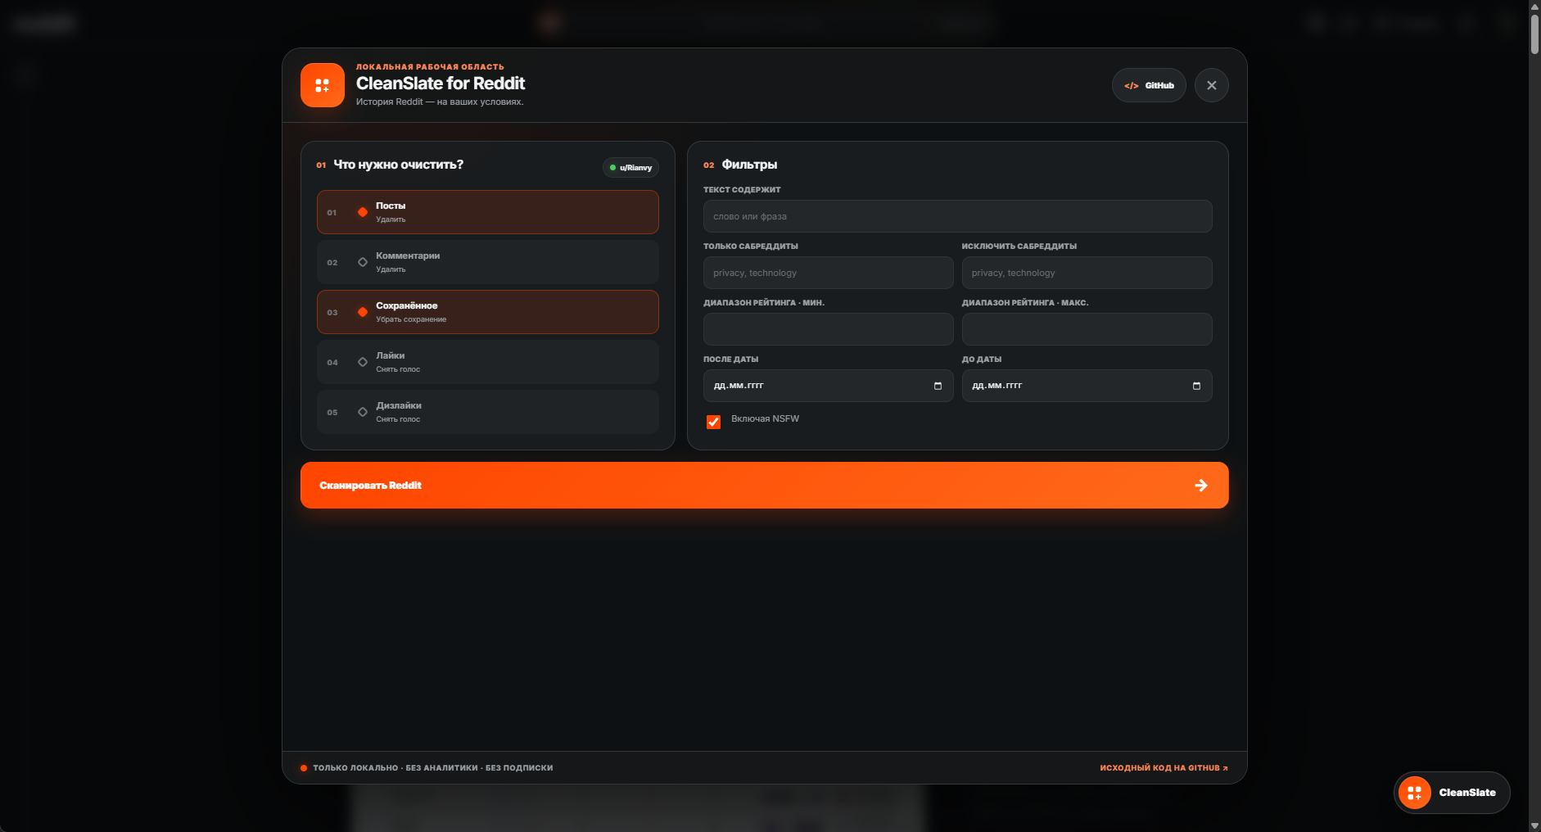
Task: Click the Исключить сабреддиты input field
Action: (1087, 273)
